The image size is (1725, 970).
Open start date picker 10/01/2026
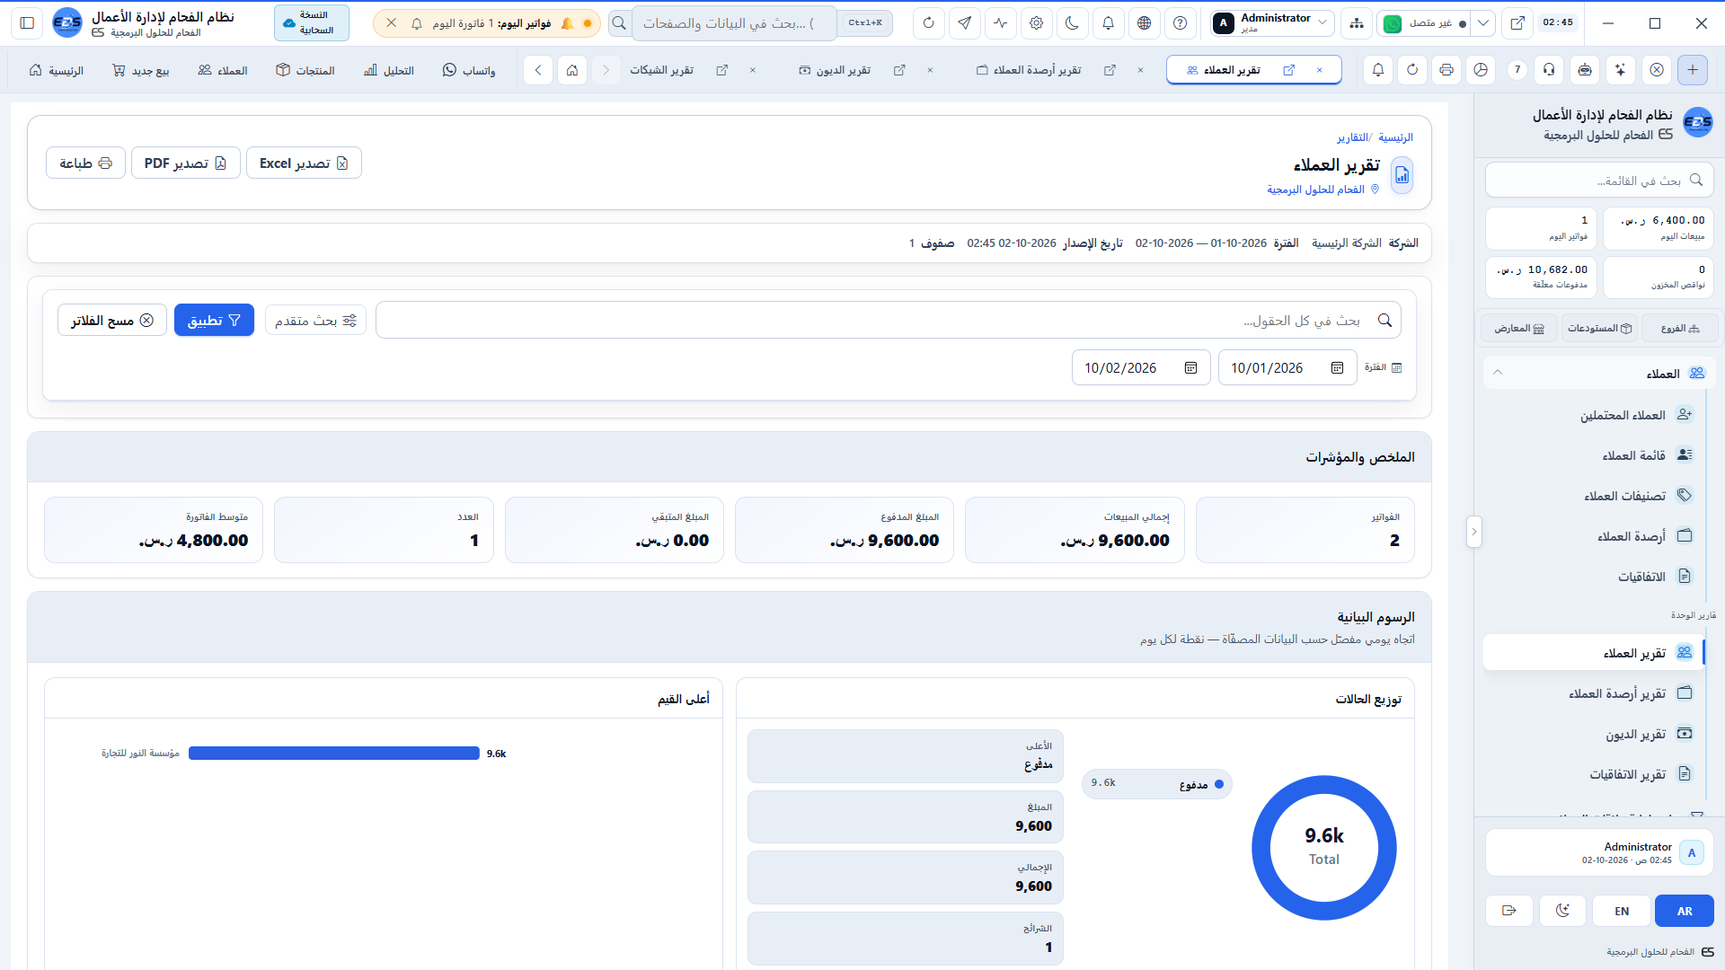tap(1287, 367)
